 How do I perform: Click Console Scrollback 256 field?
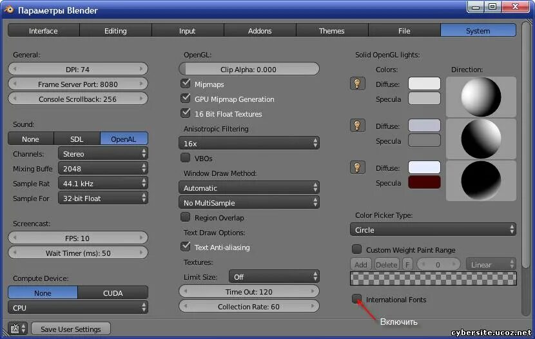(78, 99)
